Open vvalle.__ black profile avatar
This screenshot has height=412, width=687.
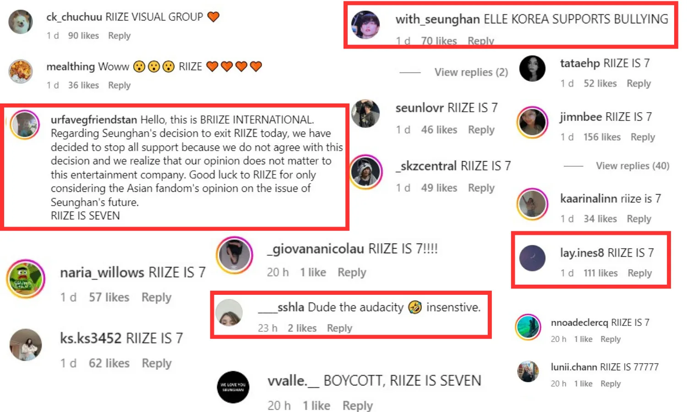point(233,387)
